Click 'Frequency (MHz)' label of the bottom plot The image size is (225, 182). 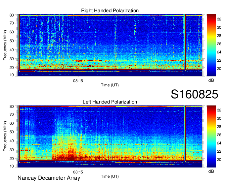pyautogui.click(x=5, y=136)
